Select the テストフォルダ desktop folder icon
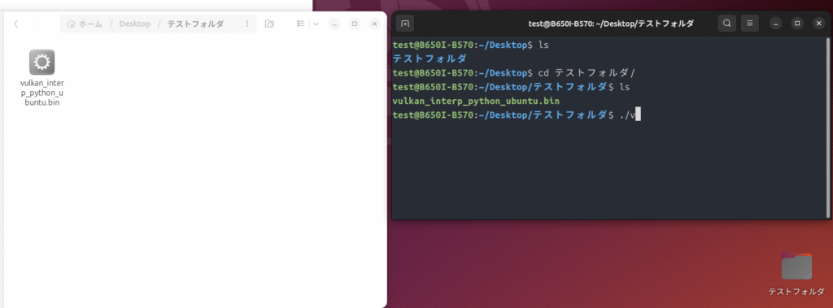Screen dimensions: 833x308 796,267
